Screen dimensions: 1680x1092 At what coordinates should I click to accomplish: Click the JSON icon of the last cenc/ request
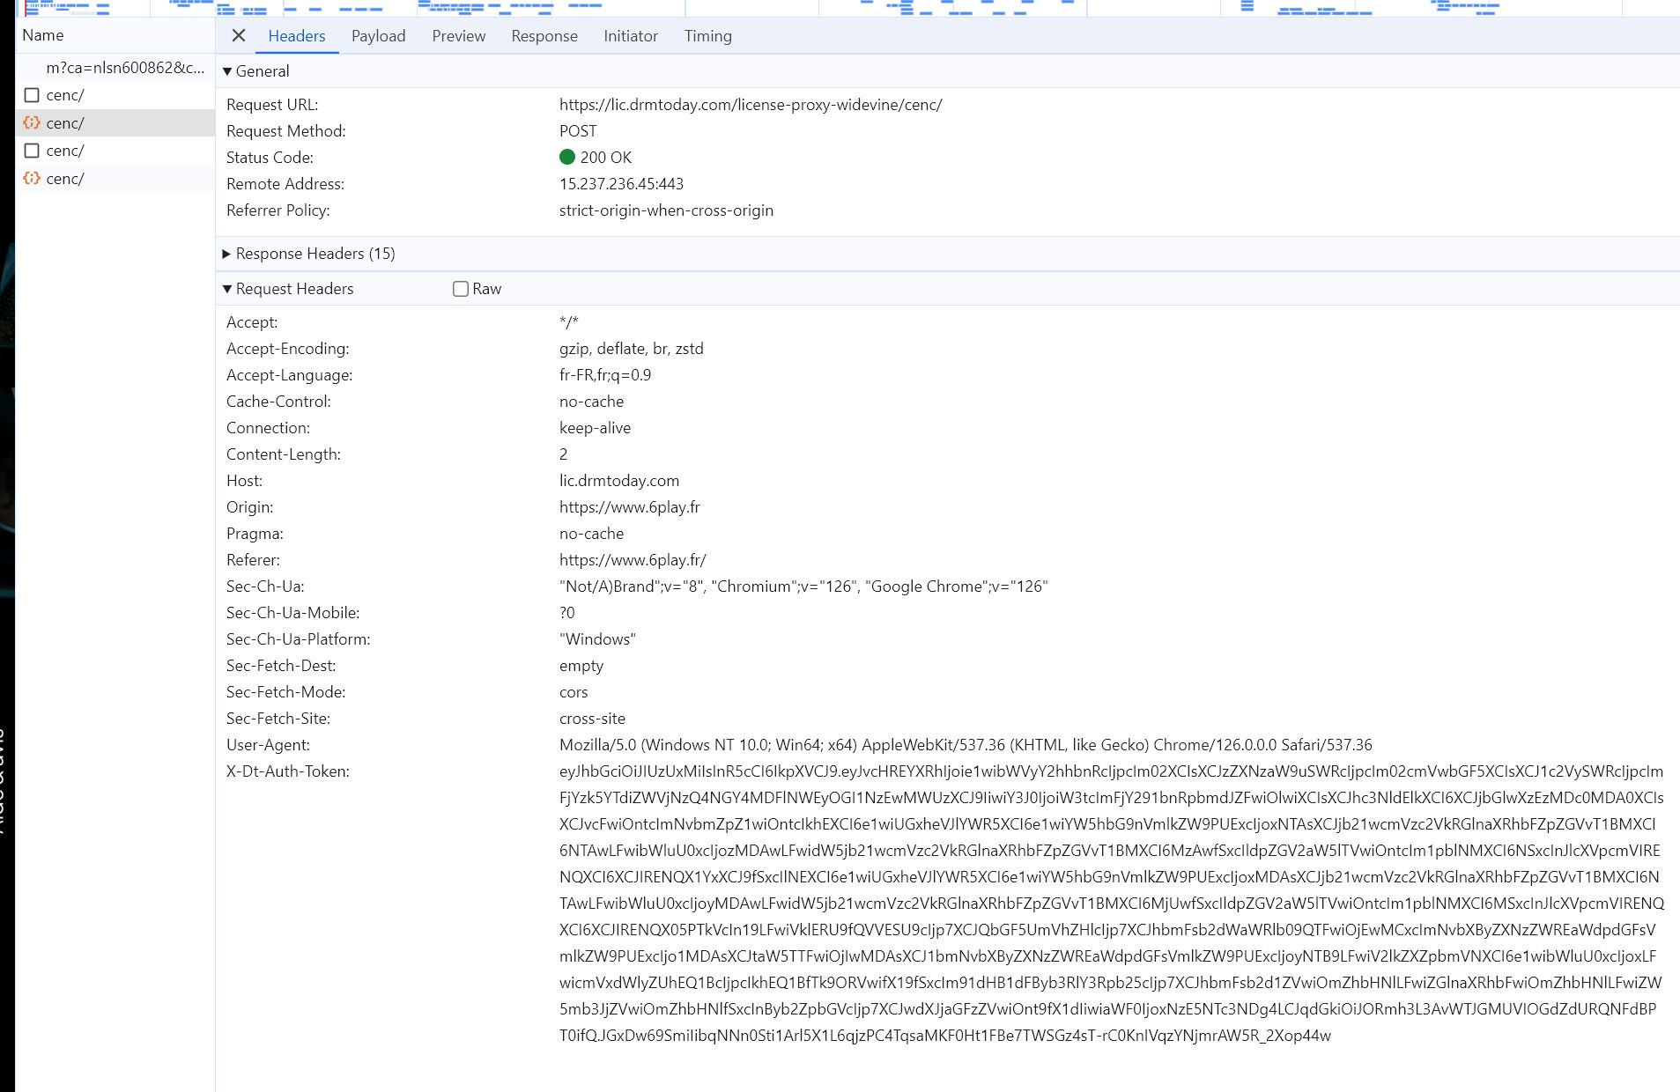33,179
